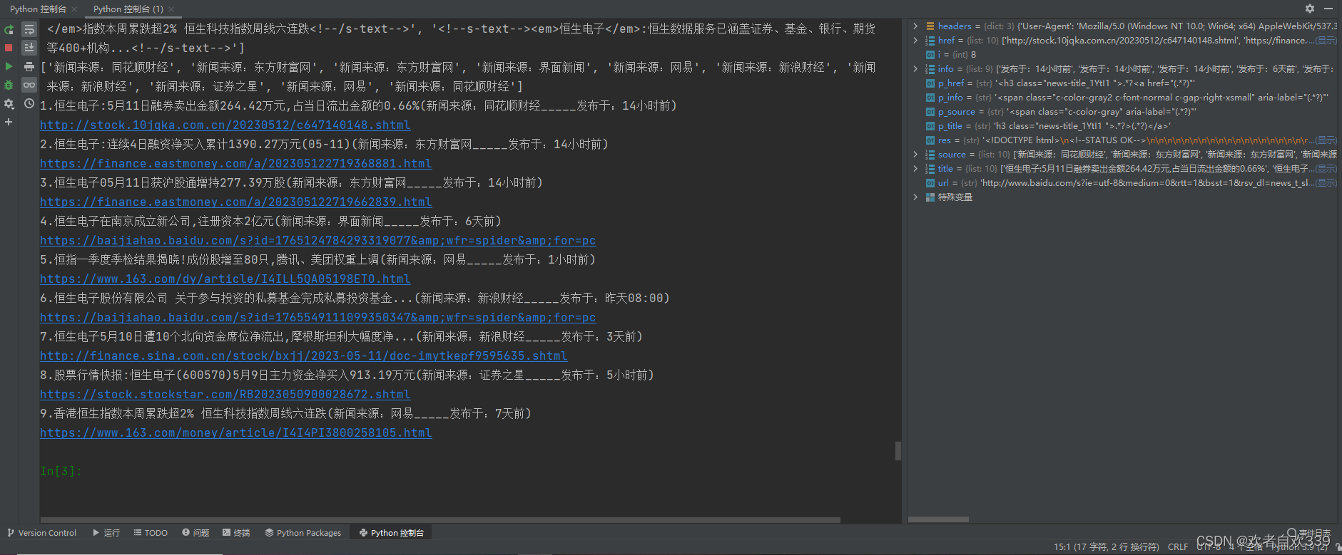Show full value of href variable
Viewport: 1342px width, 555px height.
[x=1326, y=41]
